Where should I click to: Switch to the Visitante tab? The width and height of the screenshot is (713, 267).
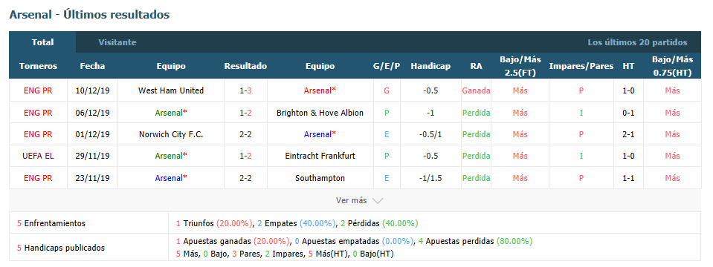point(117,42)
